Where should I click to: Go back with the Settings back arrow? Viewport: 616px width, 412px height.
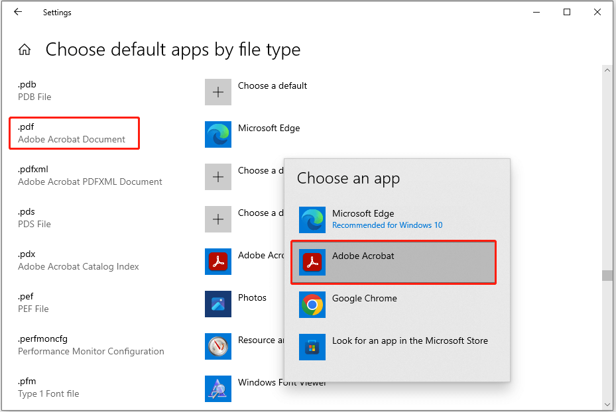tap(18, 12)
